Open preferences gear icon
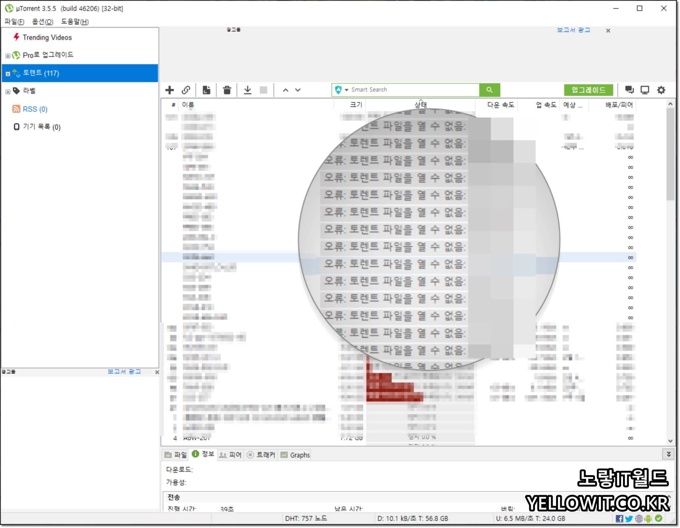The height and width of the screenshot is (528, 680). [661, 90]
